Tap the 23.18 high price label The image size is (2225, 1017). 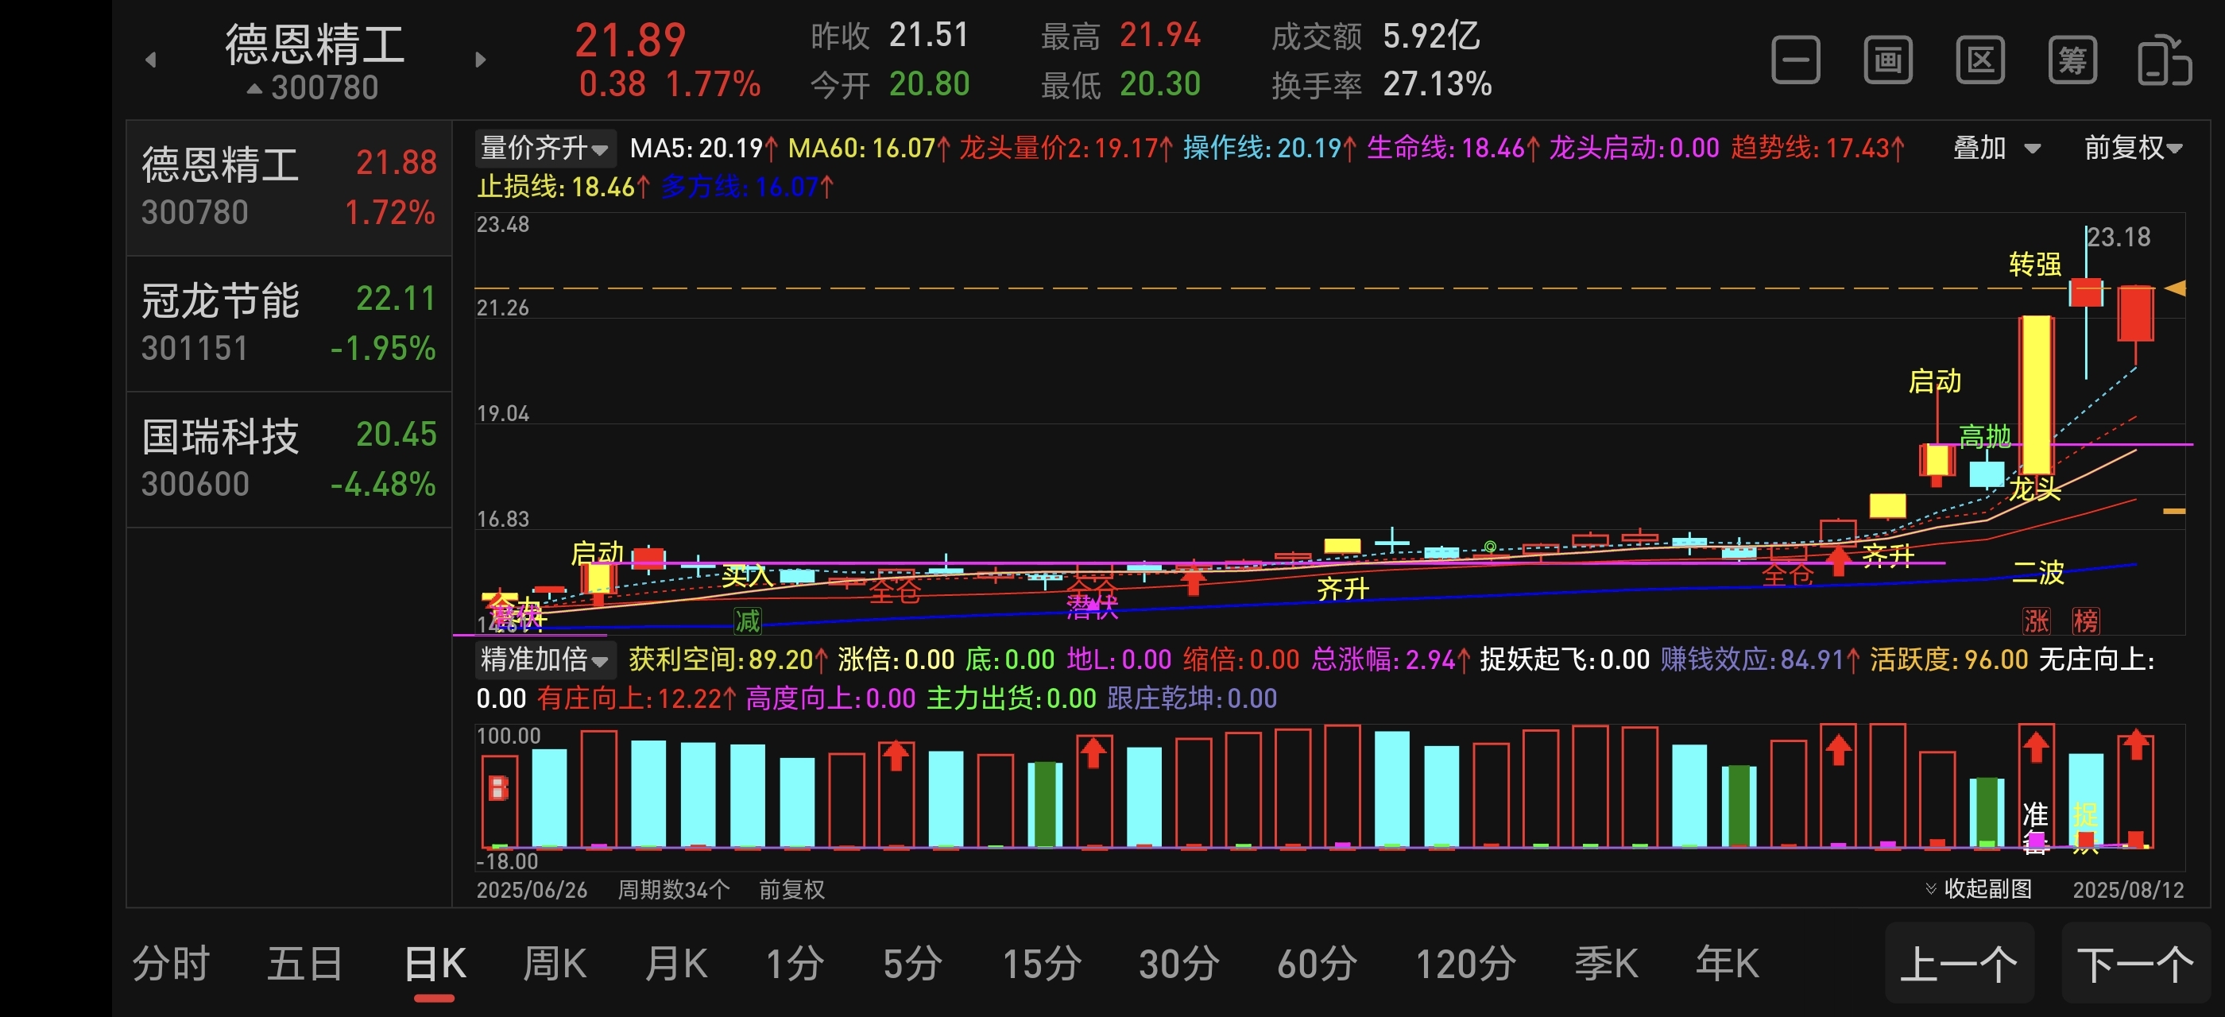pyautogui.click(x=2119, y=237)
